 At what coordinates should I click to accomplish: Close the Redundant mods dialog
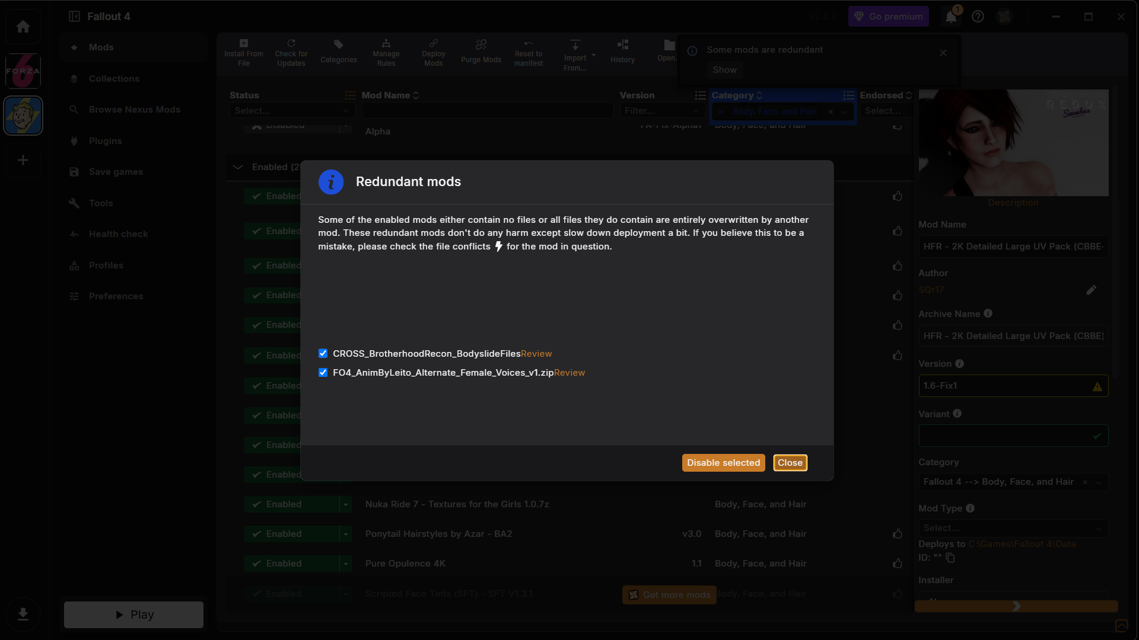[790, 463]
